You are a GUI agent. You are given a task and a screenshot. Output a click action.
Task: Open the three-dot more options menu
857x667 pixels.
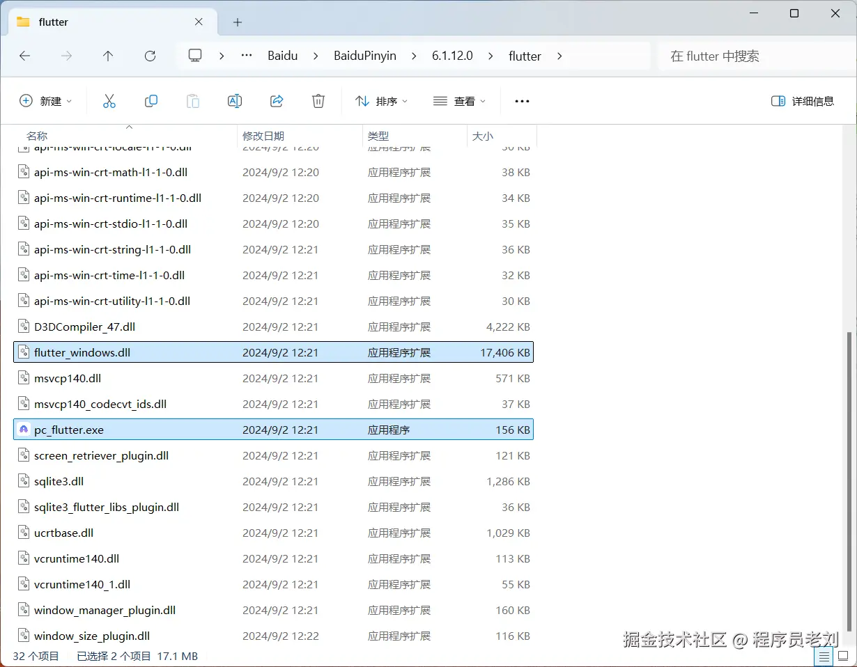coord(522,101)
